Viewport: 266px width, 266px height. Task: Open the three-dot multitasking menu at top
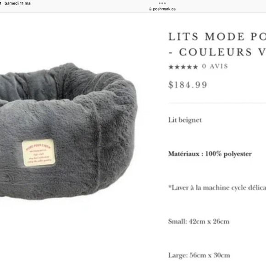point(162,3)
